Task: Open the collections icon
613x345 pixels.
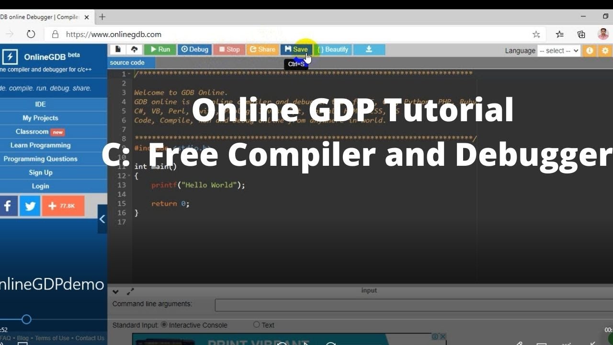Action: click(581, 34)
